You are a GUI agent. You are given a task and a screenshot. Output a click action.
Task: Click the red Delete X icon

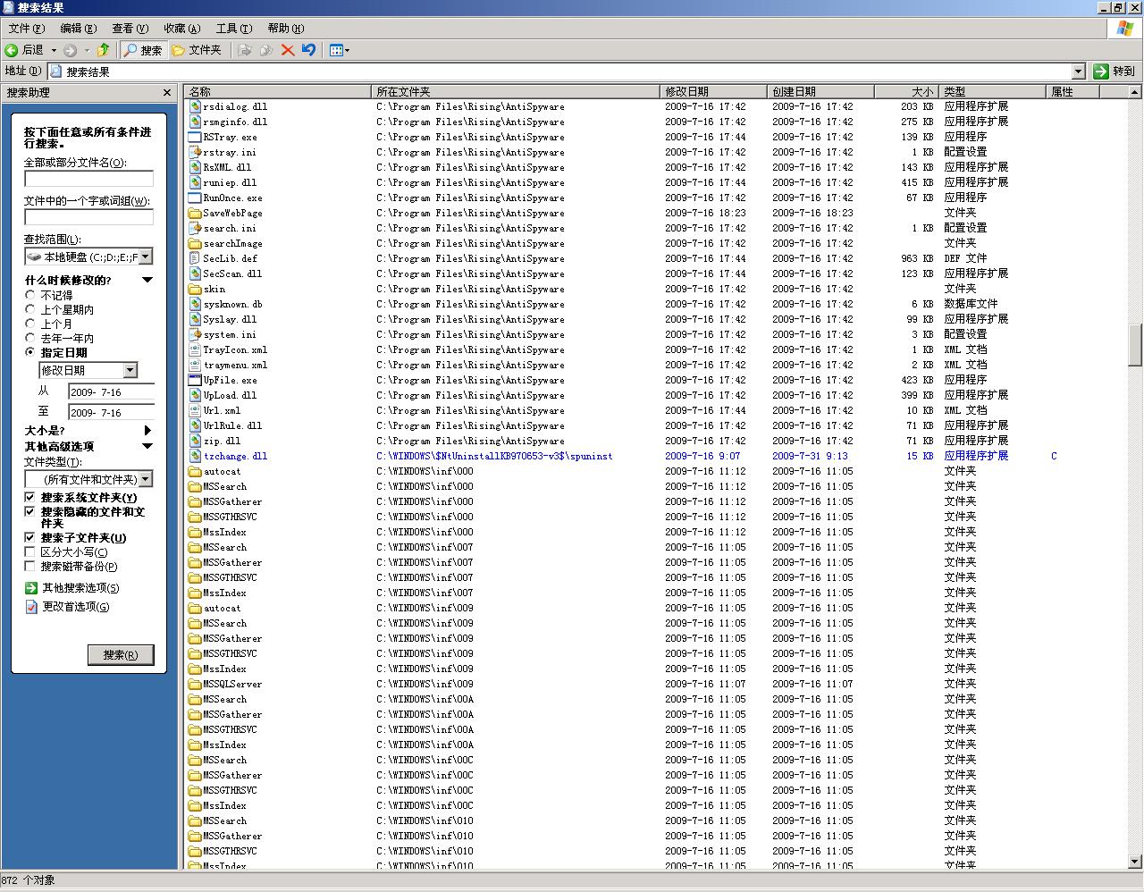(288, 50)
